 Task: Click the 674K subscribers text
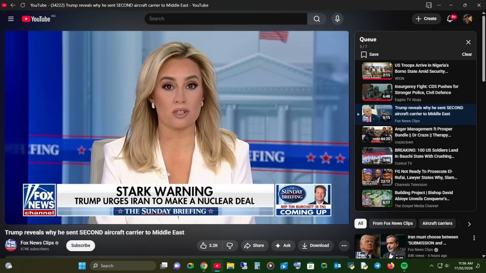click(35, 249)
